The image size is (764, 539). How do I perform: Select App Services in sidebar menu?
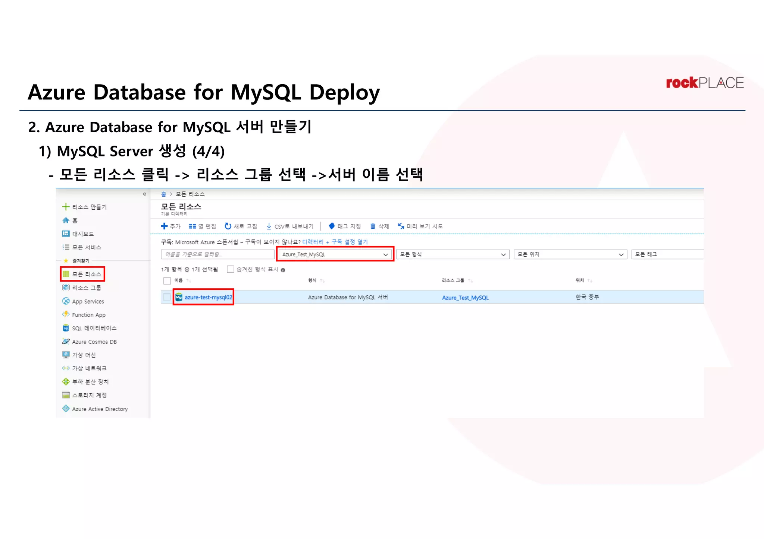point(88,301)
